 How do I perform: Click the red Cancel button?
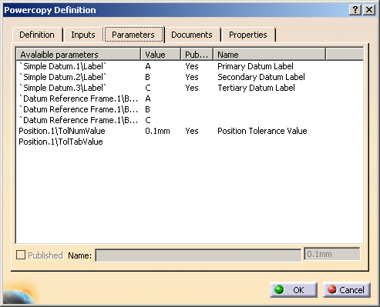coord(347,290)
